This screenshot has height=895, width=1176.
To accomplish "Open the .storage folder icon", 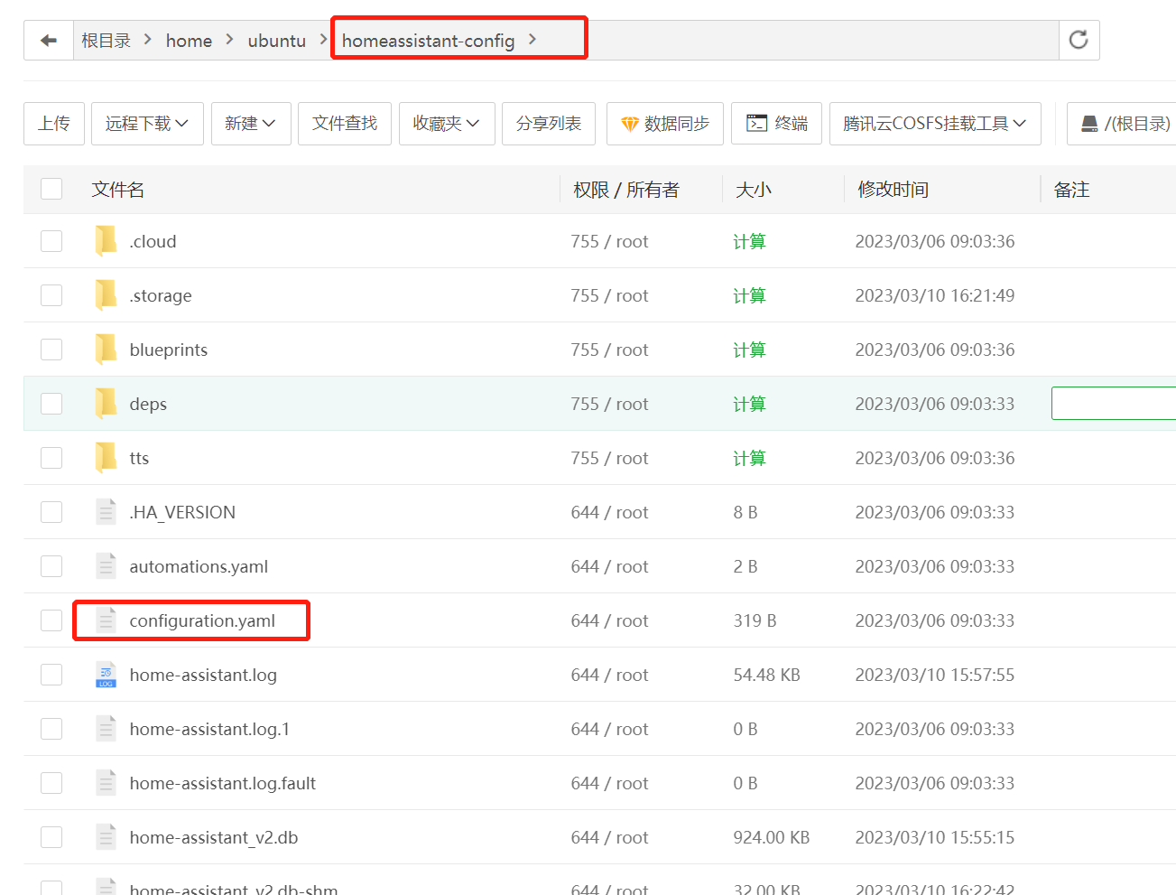I will click(x=106, y=294).
